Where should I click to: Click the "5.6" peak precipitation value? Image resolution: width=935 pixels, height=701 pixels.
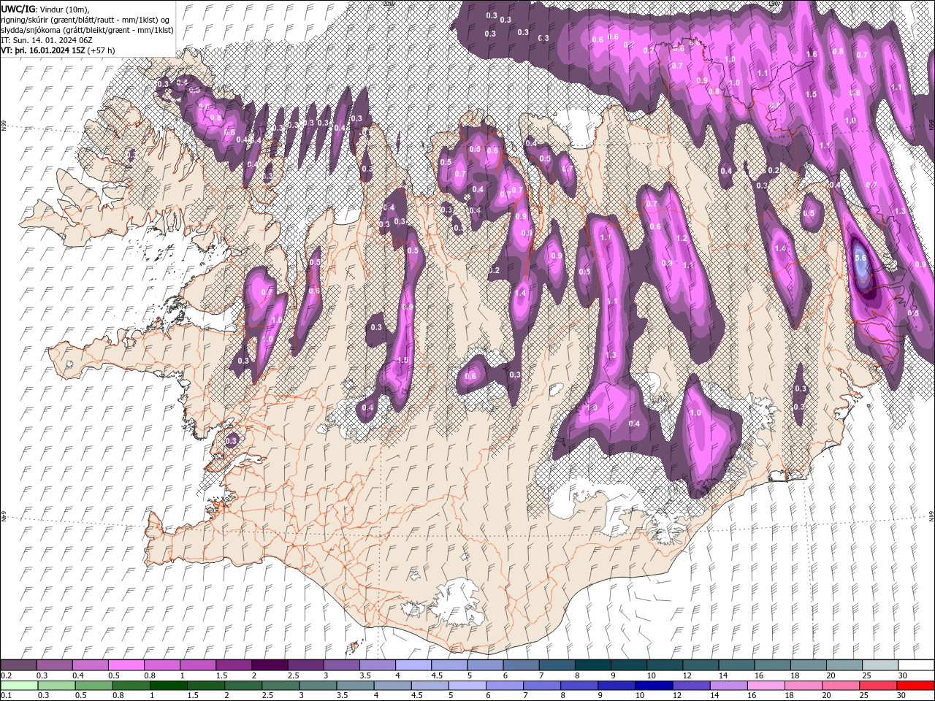click(860, 258)
